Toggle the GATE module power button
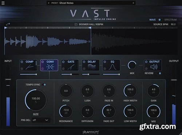 tap(63, 62)
